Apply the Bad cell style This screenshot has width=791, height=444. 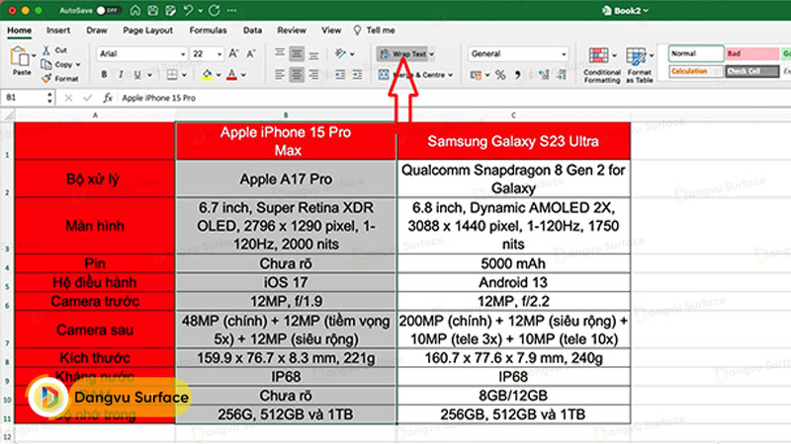751,53
